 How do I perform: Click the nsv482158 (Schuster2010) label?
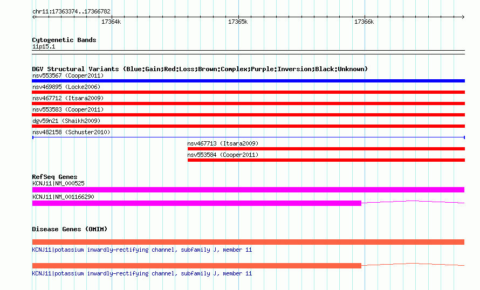pos(71,132)
